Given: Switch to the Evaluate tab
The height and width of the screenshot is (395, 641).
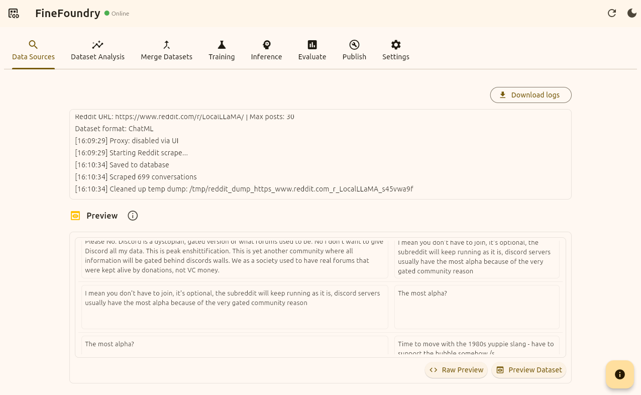Looking at the screenshot, I should [x=312, y=50].
